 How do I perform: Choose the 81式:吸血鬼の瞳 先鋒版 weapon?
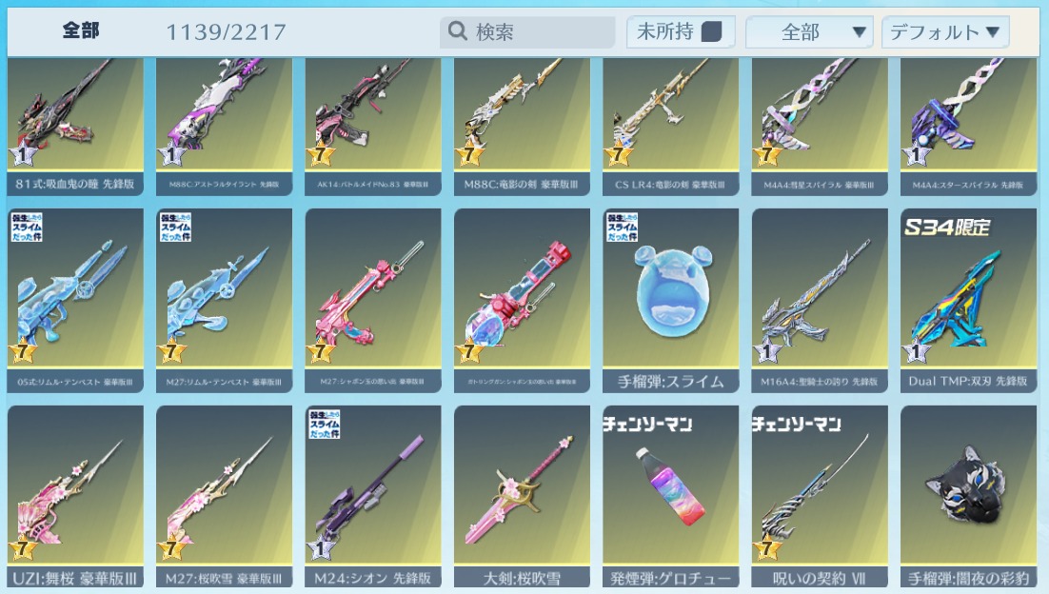(75, 128)
